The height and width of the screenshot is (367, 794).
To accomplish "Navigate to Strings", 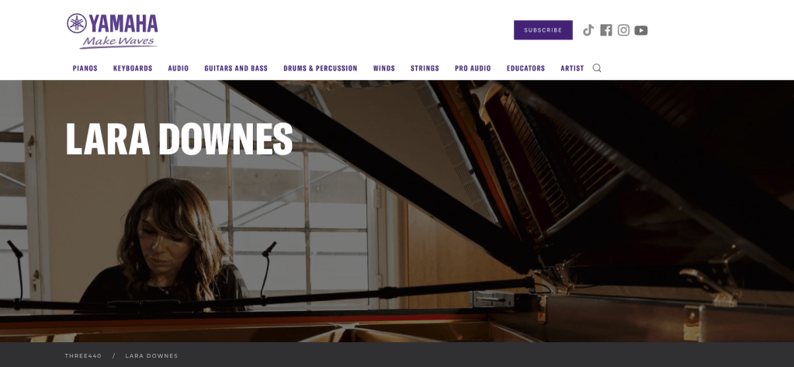I will pyautogui.click(x=425, y=68).
